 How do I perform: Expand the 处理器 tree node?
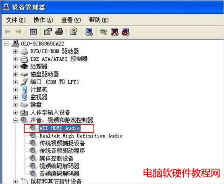pos(15,67)
